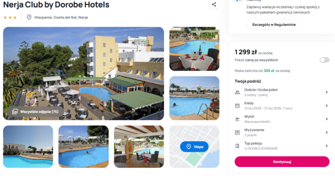Viewport: 335px width, 180px height.
Task: Click the meal icon beside Wyżywienie
Action: 237,132
